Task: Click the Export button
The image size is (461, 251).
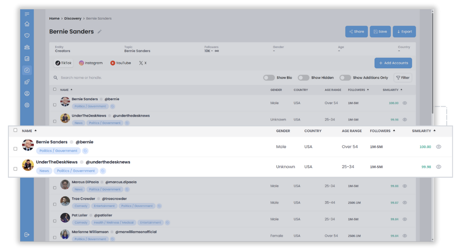Action: [x=404, y=32]
